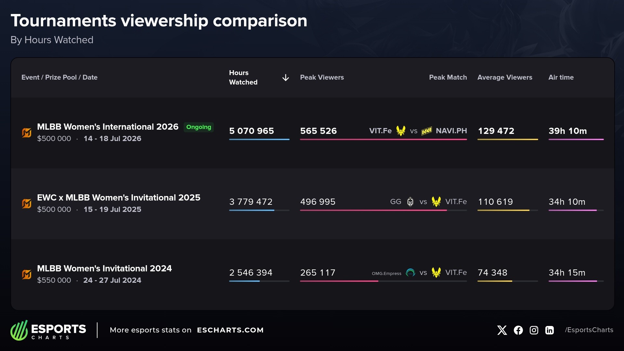
Task: Open MLBB Women's International 2026 event
Action: point(108,127)
